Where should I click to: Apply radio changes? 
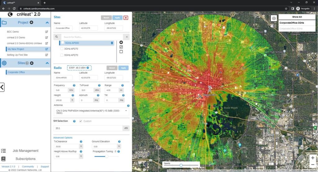point(123,68)
